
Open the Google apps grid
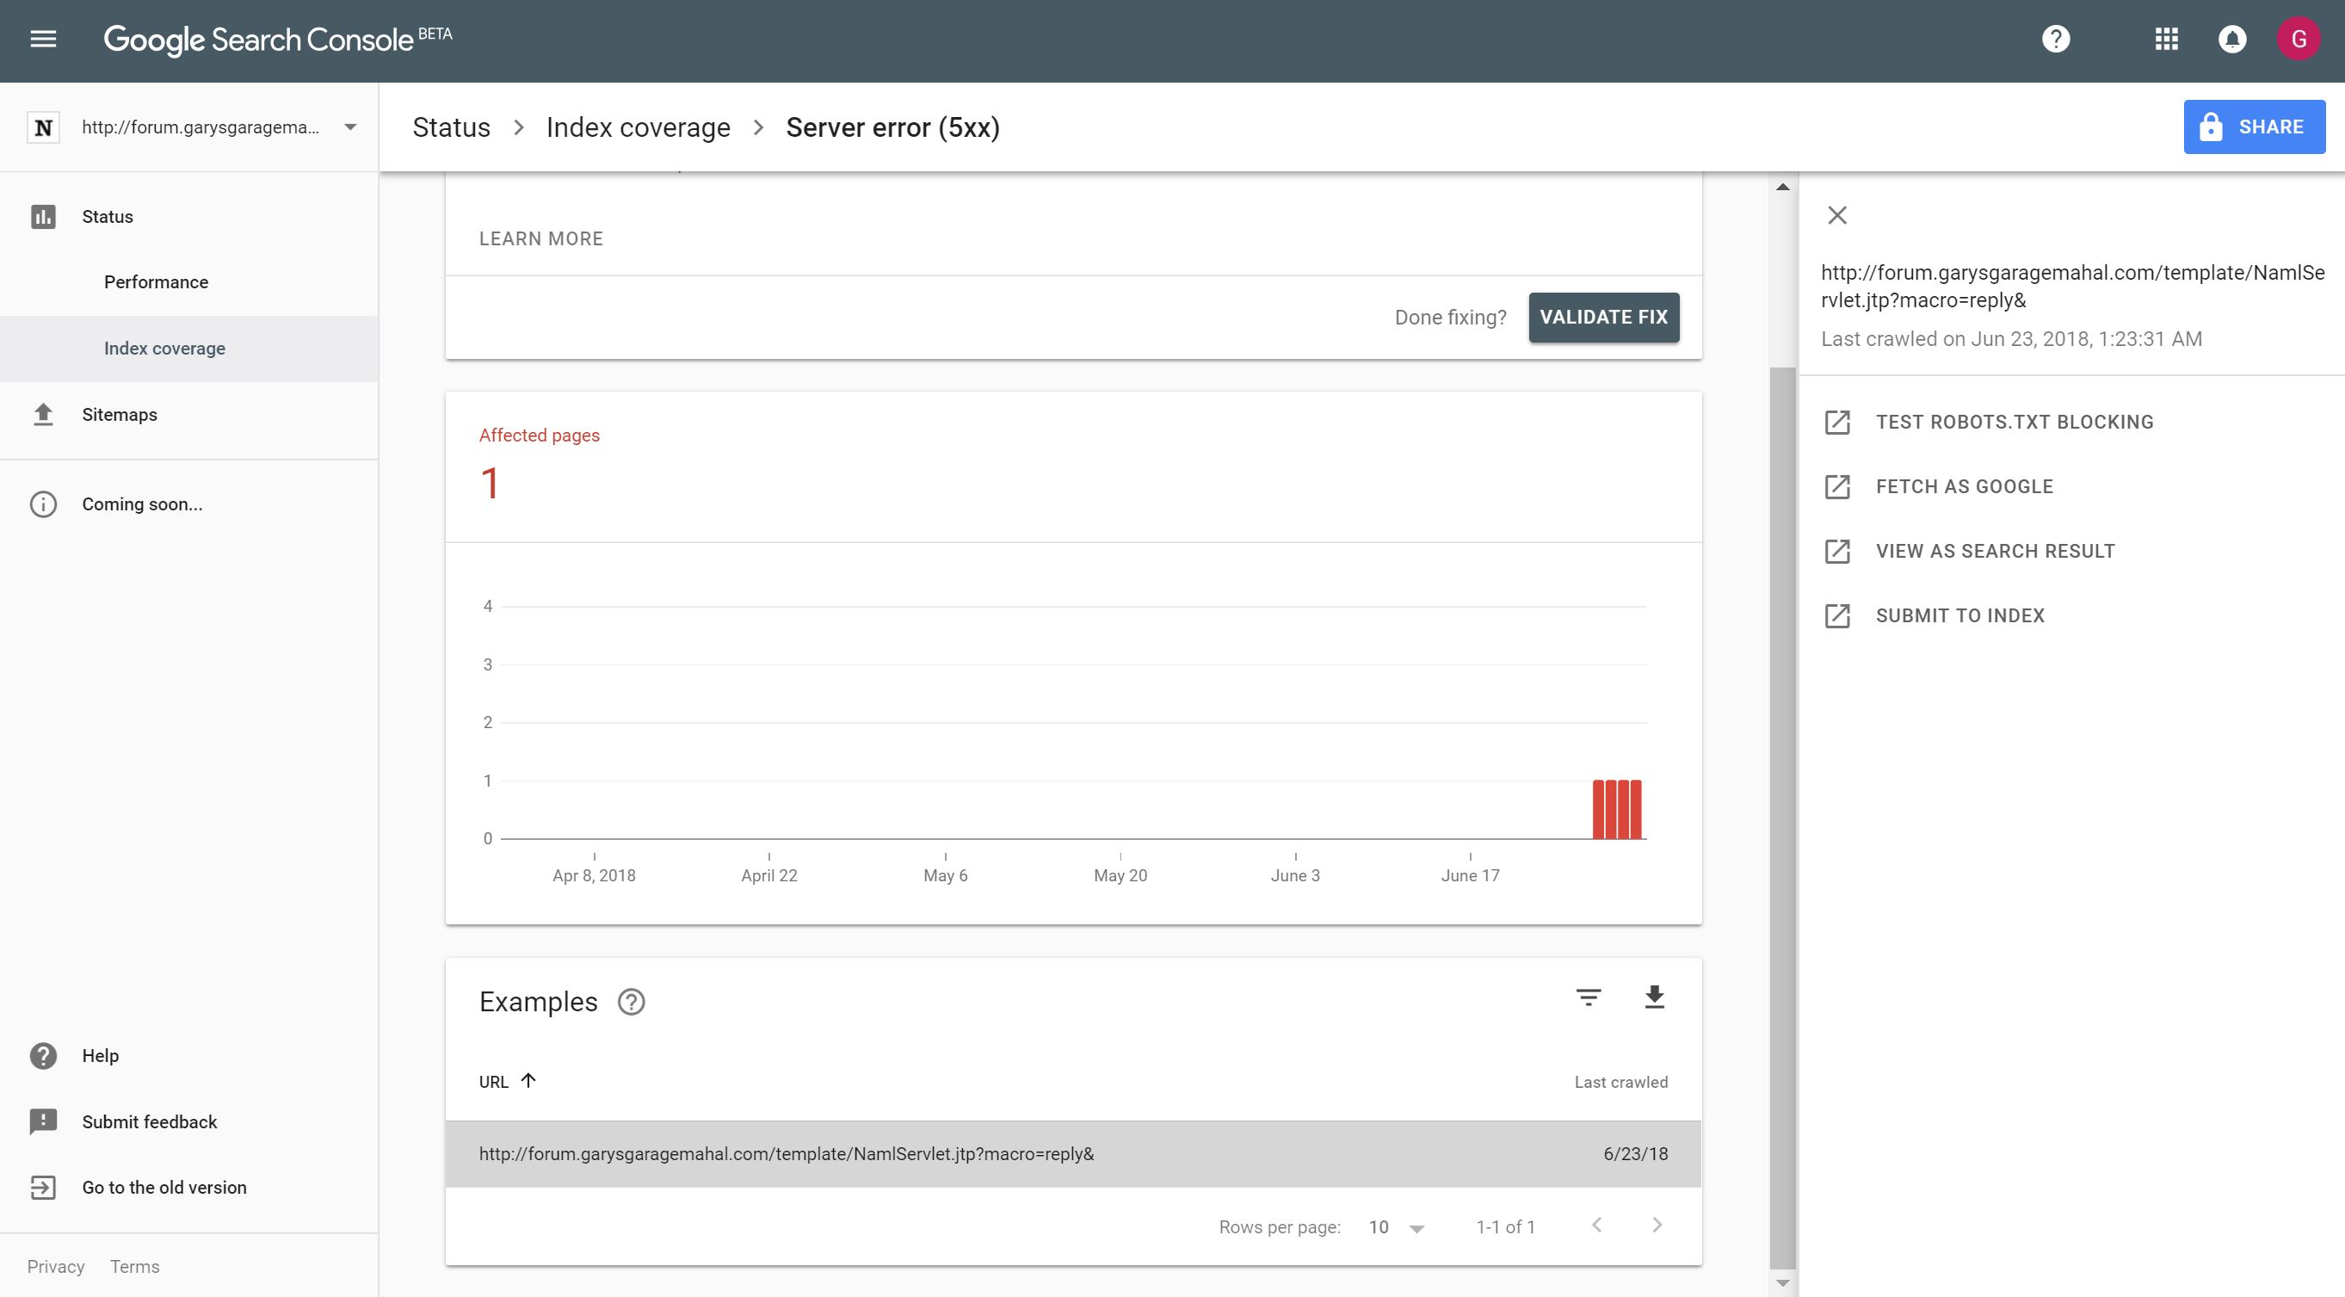pos(2167,39)
